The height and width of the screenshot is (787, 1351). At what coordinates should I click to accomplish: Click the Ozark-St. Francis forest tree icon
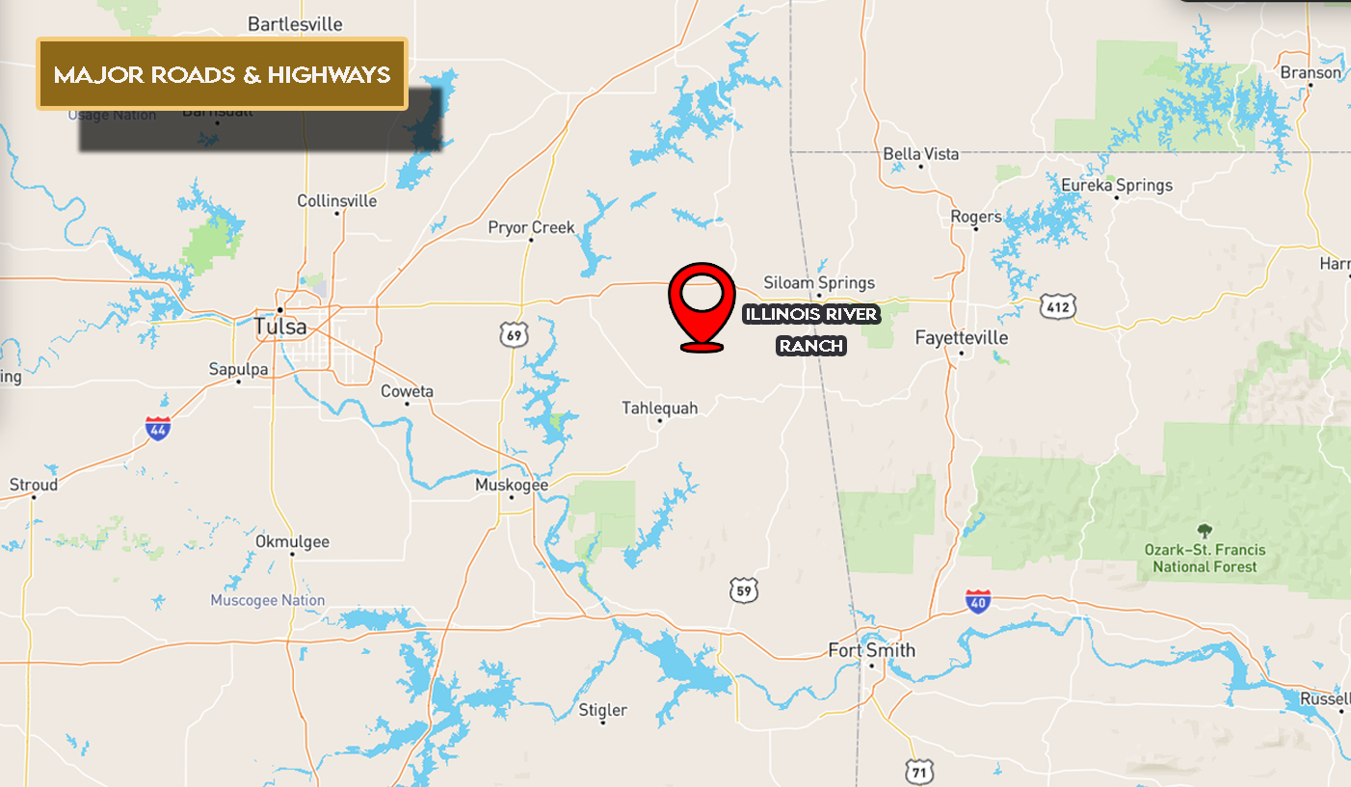1204,530
